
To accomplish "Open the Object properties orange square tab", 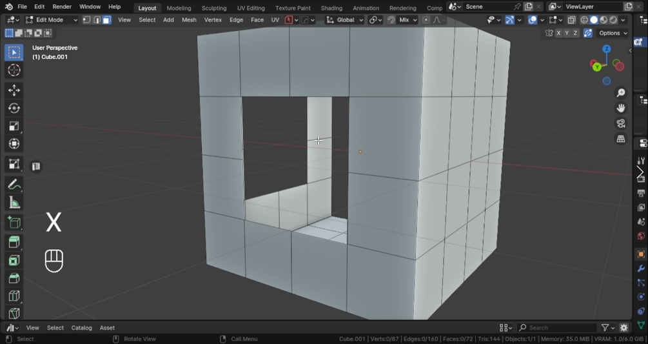I will [641, 254].
